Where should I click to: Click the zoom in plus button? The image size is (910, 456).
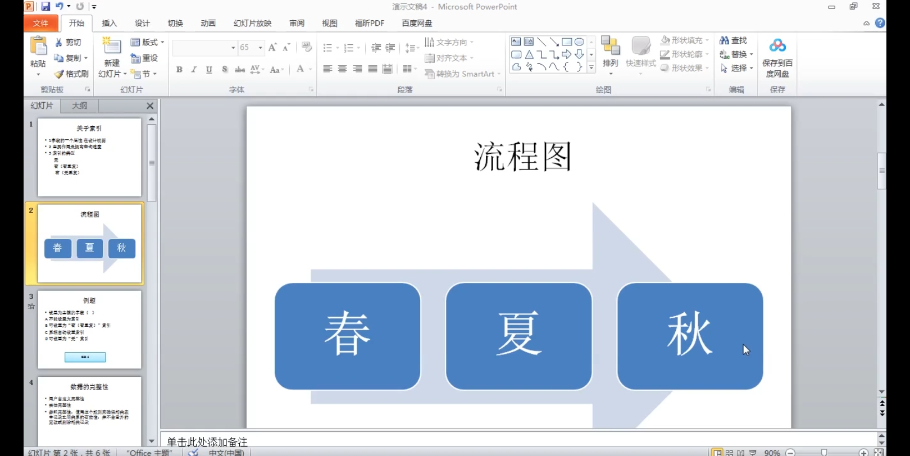tap(864, 453)
